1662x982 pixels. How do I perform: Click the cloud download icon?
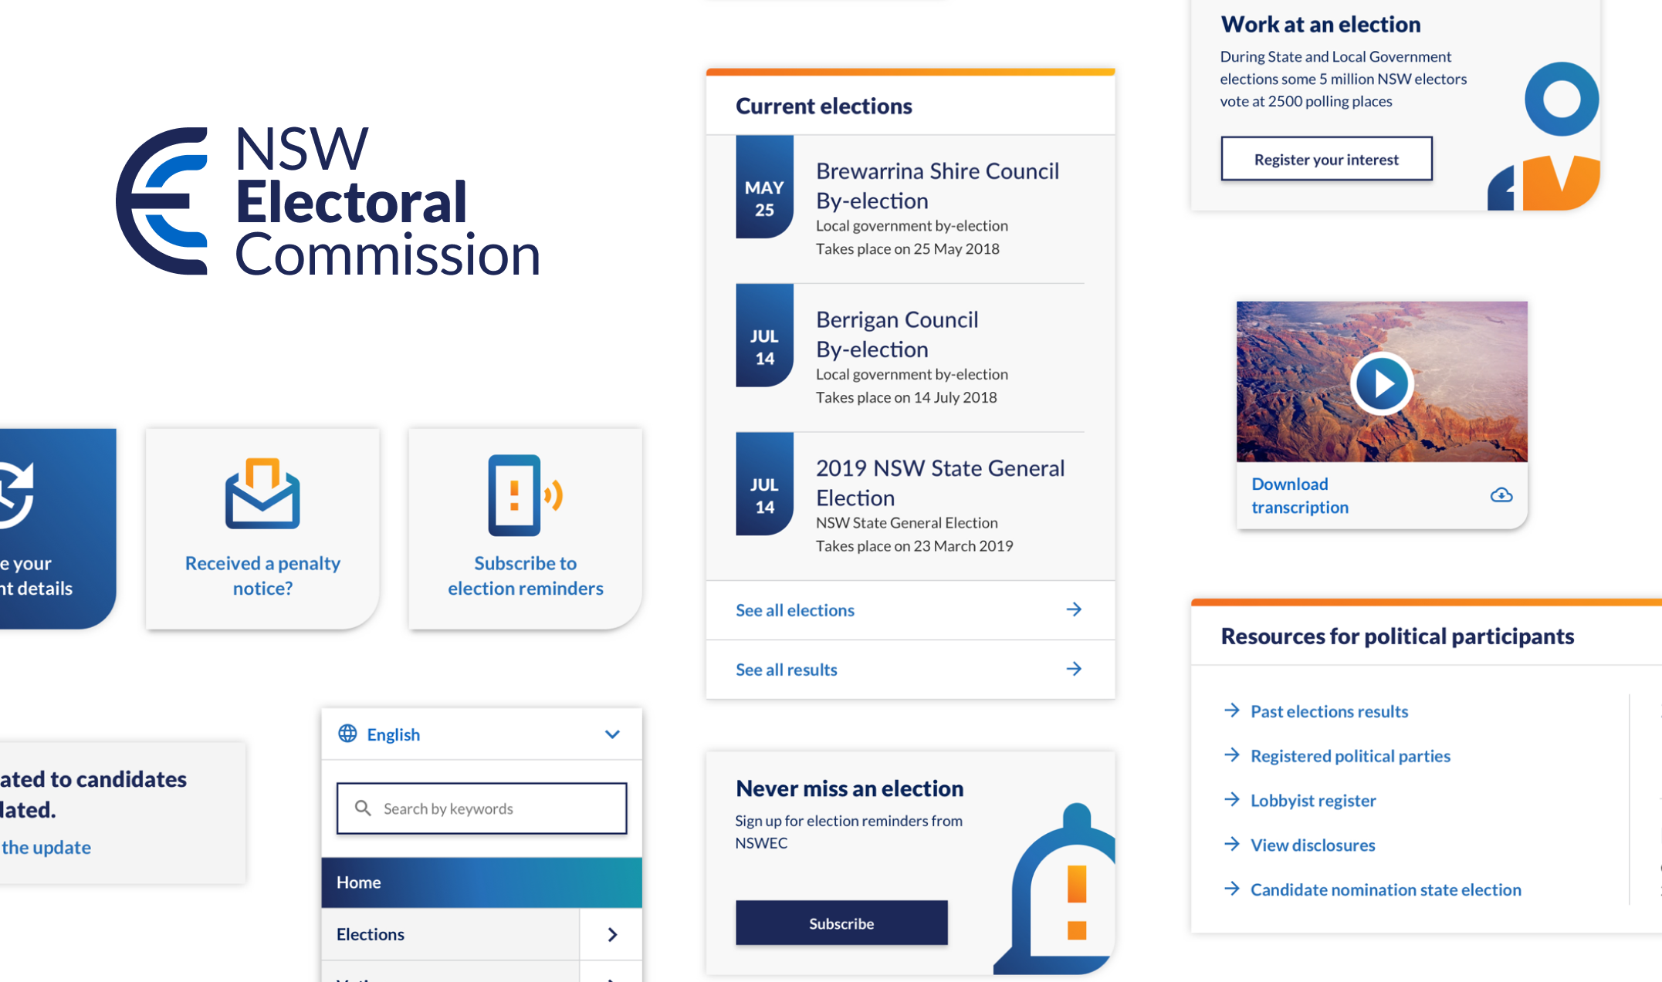[1501, 495]
